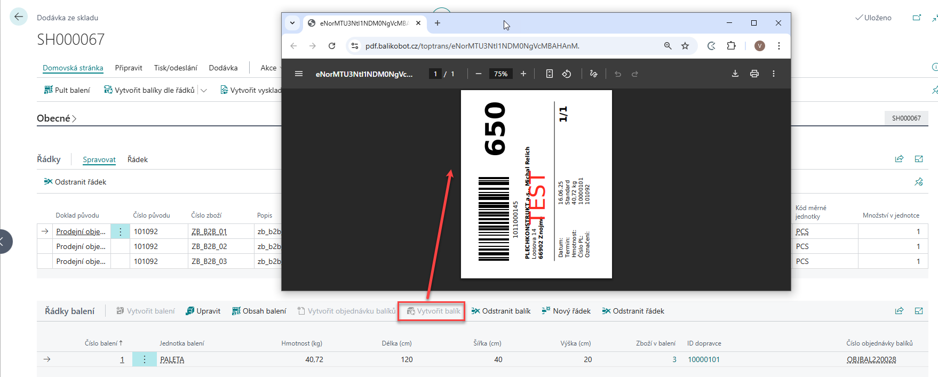Go back using the page back arrow

pyautogui.click(x=19, y=17)
